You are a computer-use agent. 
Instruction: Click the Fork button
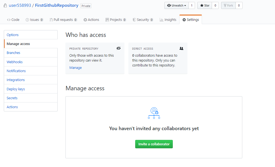tap(228, 5)
